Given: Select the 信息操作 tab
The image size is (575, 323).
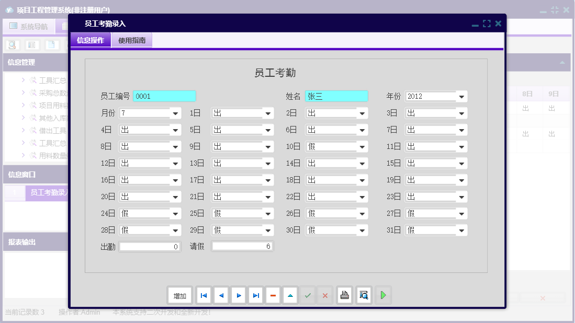Looking at the screenshot, I should [x=90, y=40].
